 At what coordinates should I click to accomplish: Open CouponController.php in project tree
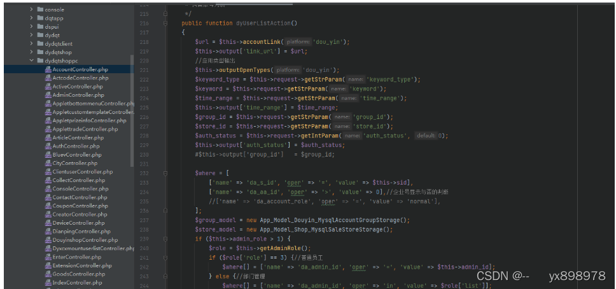[x=80, y=206]
